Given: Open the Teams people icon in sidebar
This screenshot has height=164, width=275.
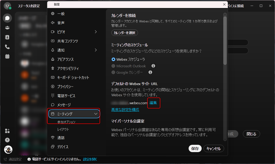Looking at the screenshot, I should click(7, 28).
